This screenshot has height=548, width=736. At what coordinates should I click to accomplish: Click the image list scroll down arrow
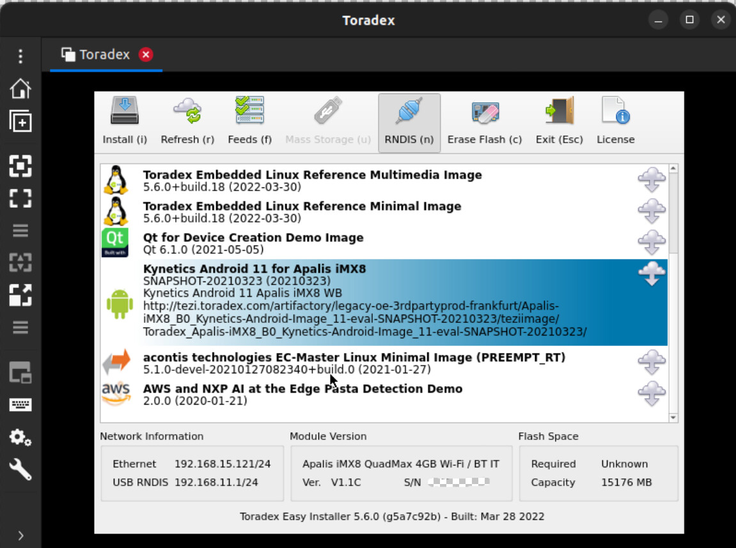pyautogui.click(x=673, y=418)
